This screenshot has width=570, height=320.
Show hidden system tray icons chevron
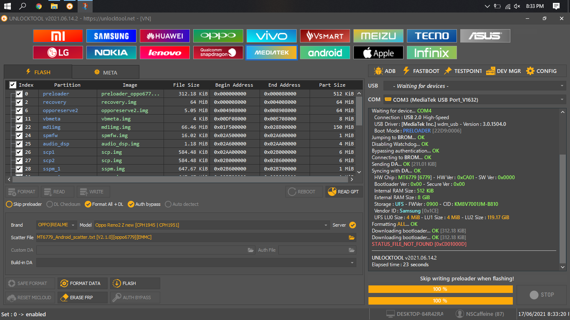(x=487, y=6)
